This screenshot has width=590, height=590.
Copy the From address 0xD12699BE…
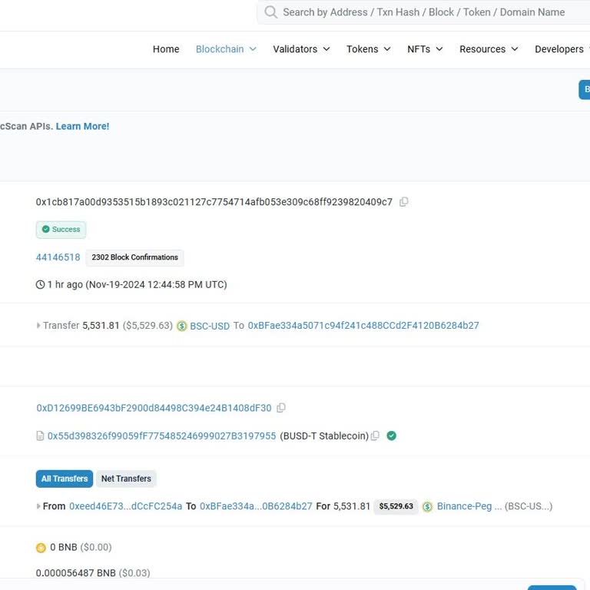click(281, 408)
